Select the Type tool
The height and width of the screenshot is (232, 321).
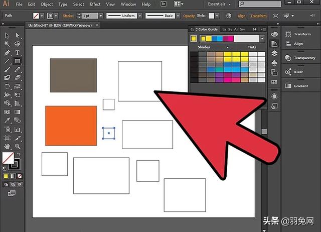[x=18, y=52]
